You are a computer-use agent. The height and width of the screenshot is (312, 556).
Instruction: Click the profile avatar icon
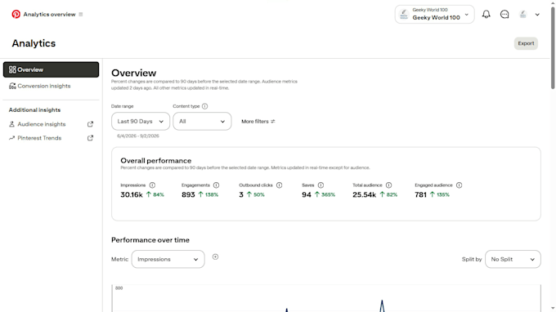(x=522, y=14)
